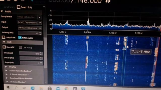
Task: Toggle the Unity Gain checkbox
Action: (4, 37)
